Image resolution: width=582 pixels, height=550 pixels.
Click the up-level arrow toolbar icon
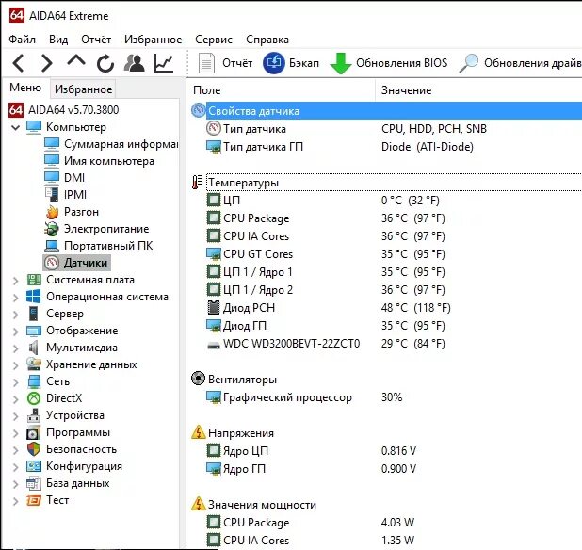click(76, 61)
